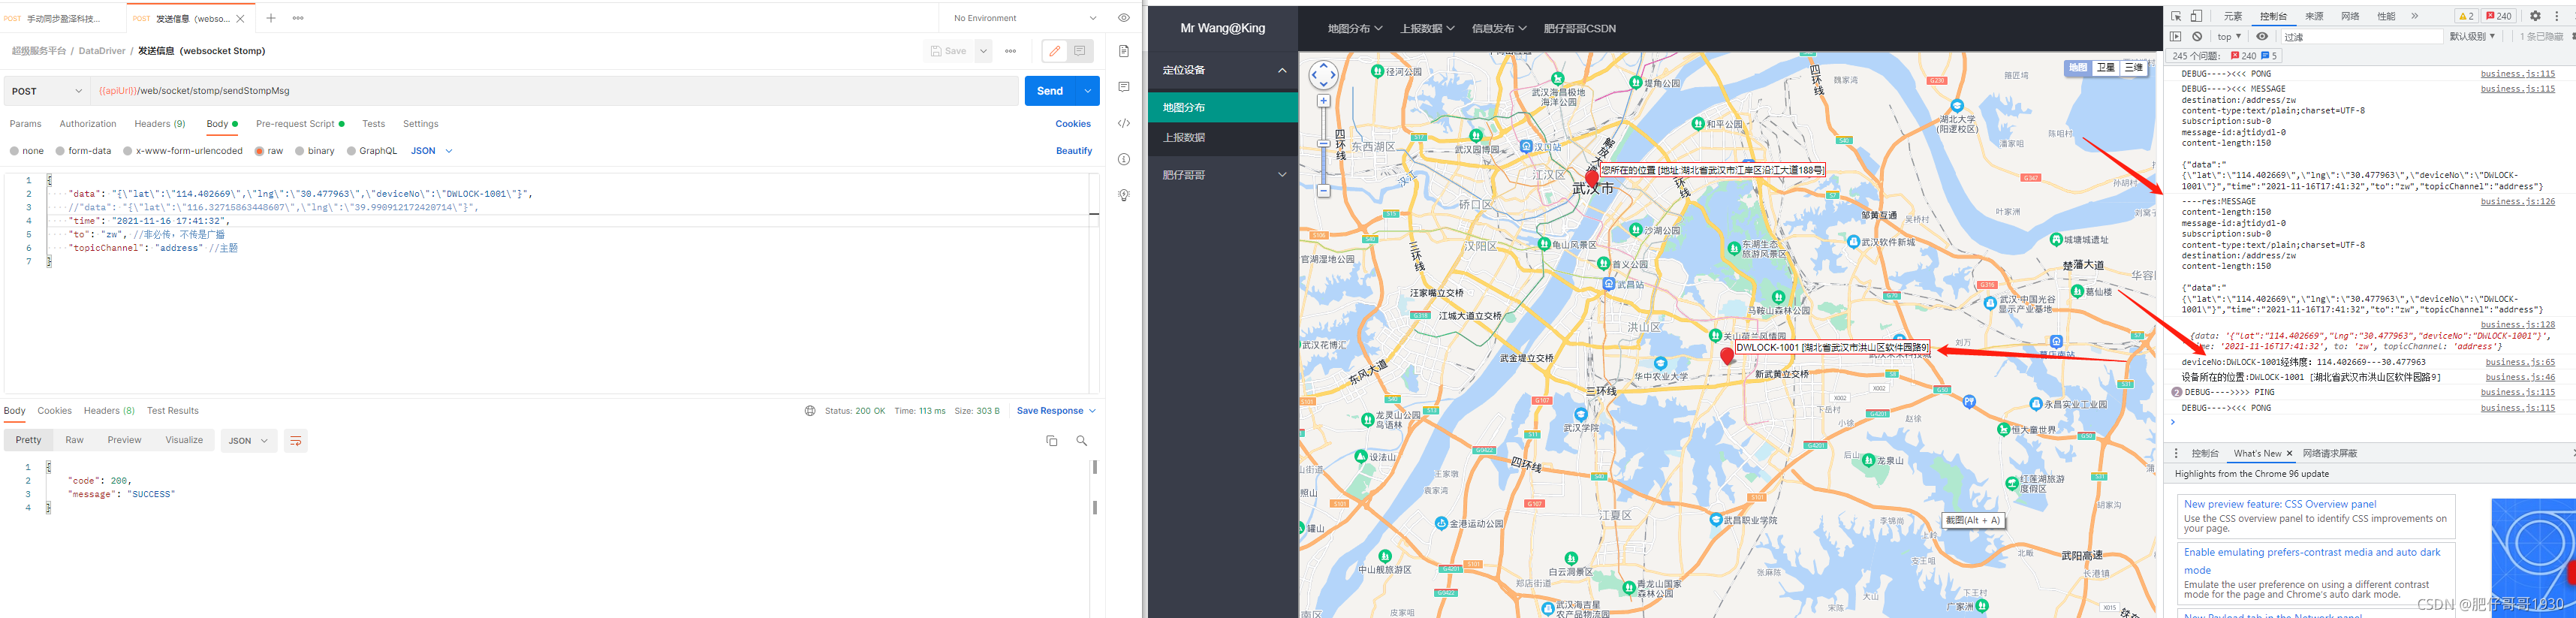
Task: Switch map to 三维 3D view
Action: pyautogui.click(x=2133, y=68)
